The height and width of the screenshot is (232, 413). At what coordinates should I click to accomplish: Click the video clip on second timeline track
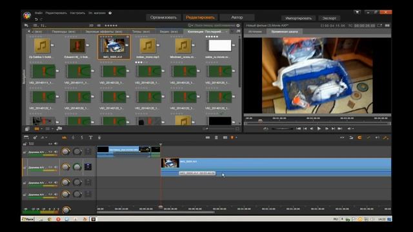coord(276,168)
